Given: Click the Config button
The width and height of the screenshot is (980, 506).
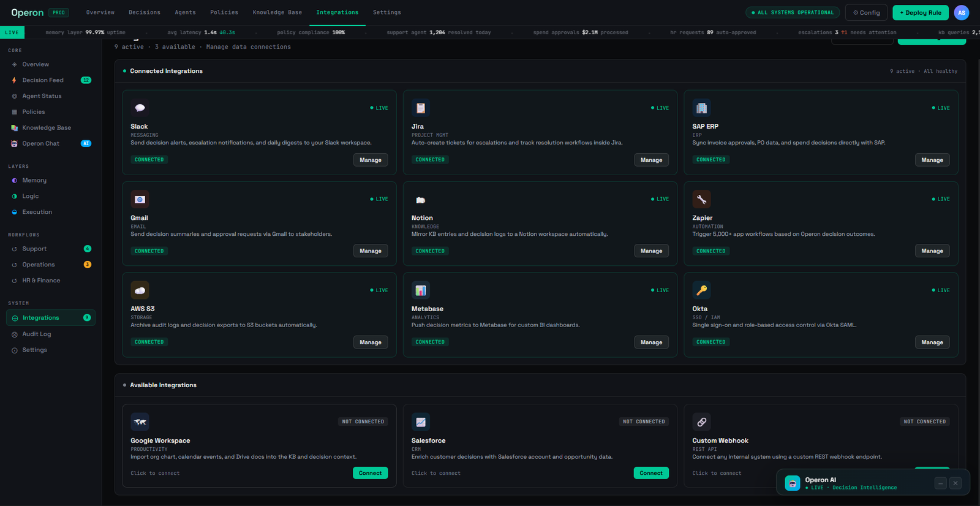Looking at the screenshot, I should tap(867, 12).
